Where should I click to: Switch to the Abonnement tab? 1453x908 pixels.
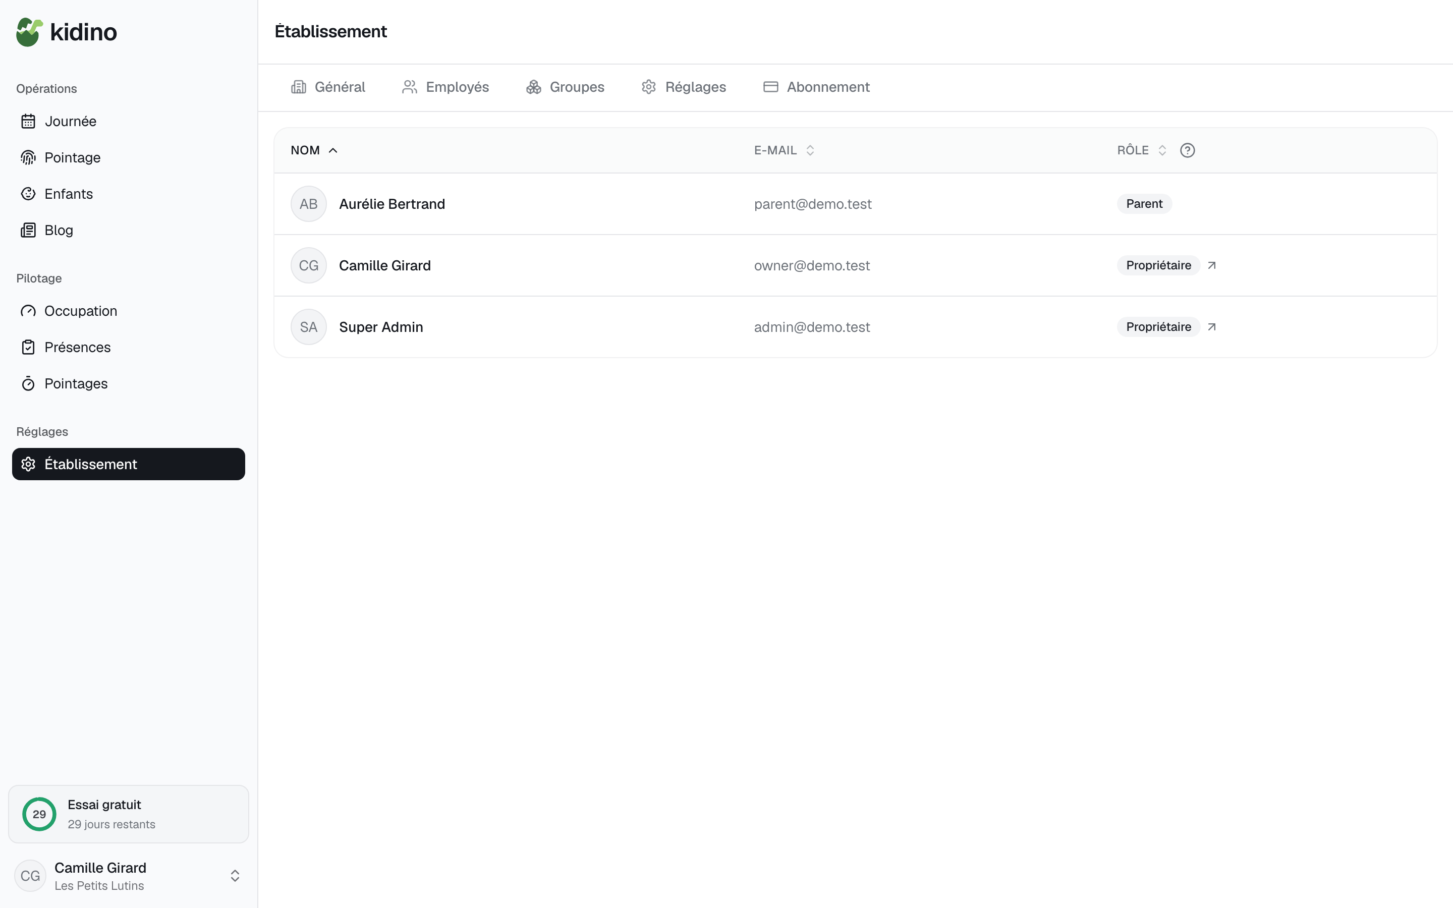coord(816,87)
